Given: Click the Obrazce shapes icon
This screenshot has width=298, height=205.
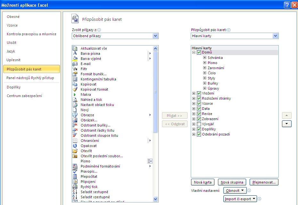Looking at the screenshot, I should click(x=75, y=115).
